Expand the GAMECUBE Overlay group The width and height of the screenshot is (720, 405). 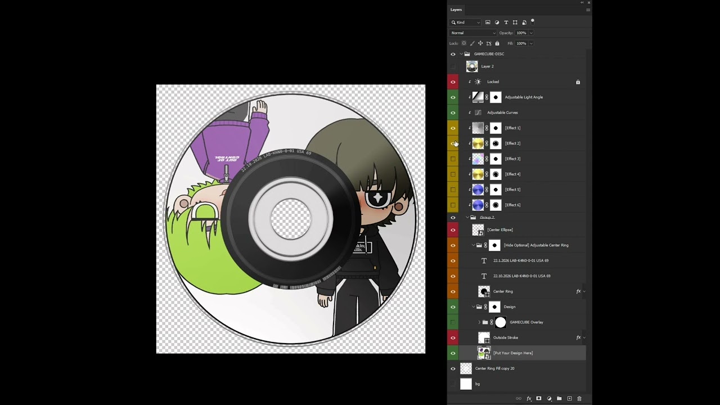[x=479, y=322]
